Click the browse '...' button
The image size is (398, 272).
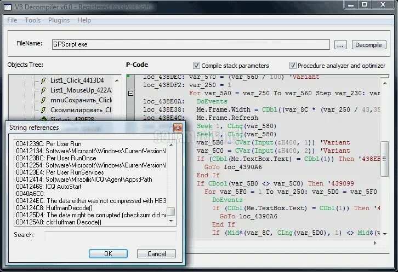(340, 45)
